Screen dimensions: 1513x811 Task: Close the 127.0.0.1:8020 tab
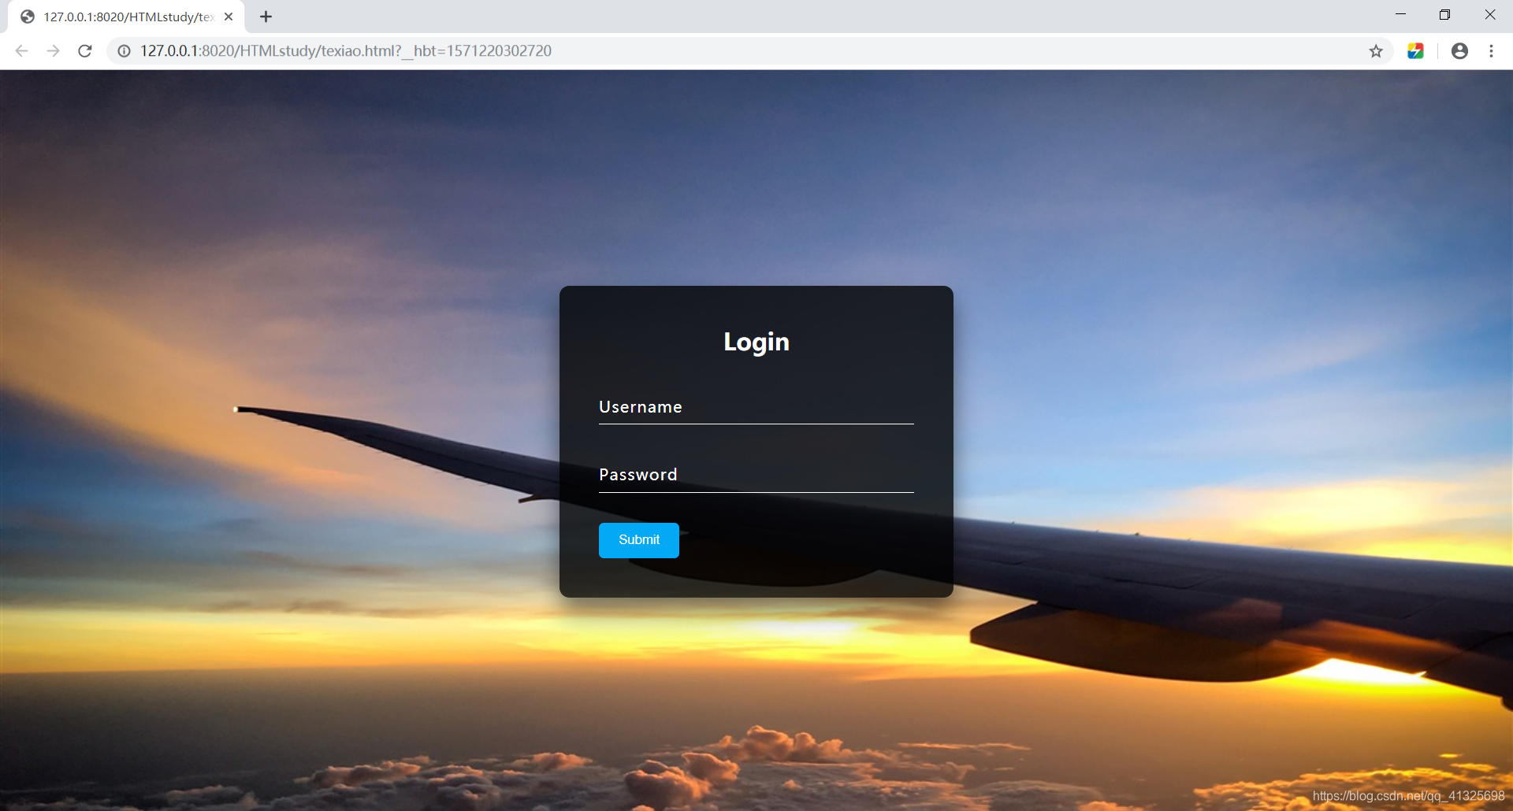[229, 17]
